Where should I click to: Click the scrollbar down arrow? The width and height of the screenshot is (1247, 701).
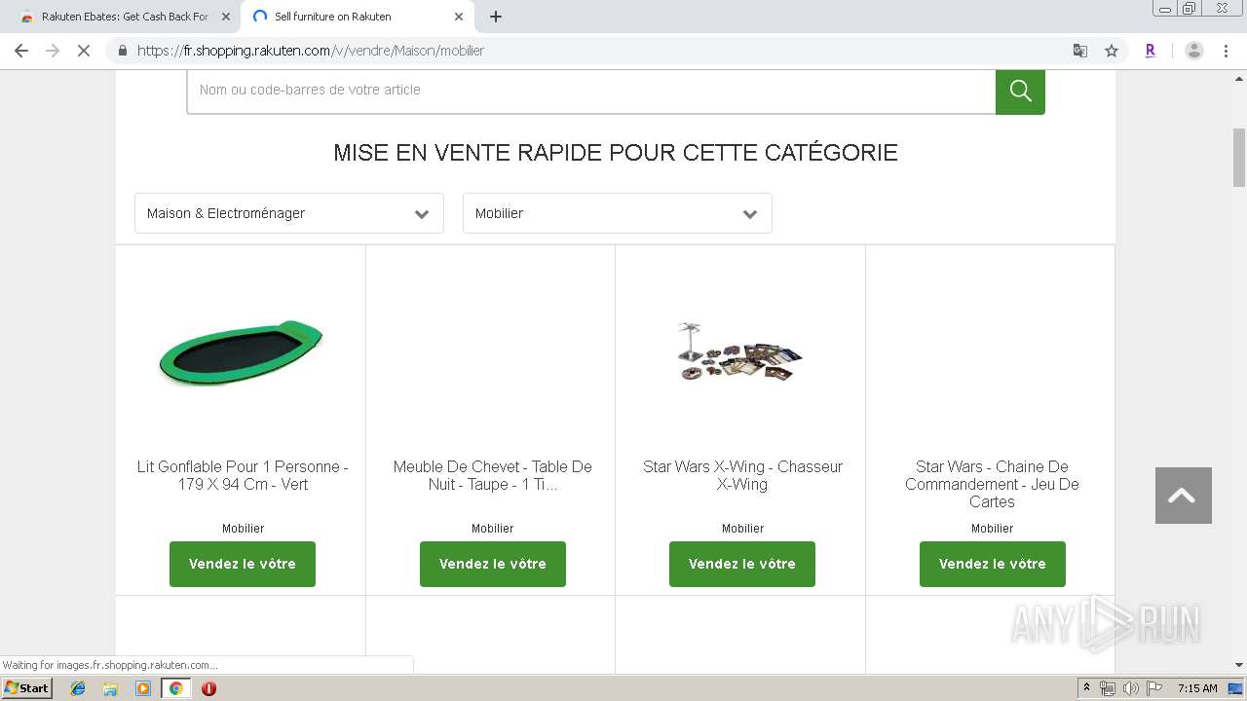[x=1239, y=666]
